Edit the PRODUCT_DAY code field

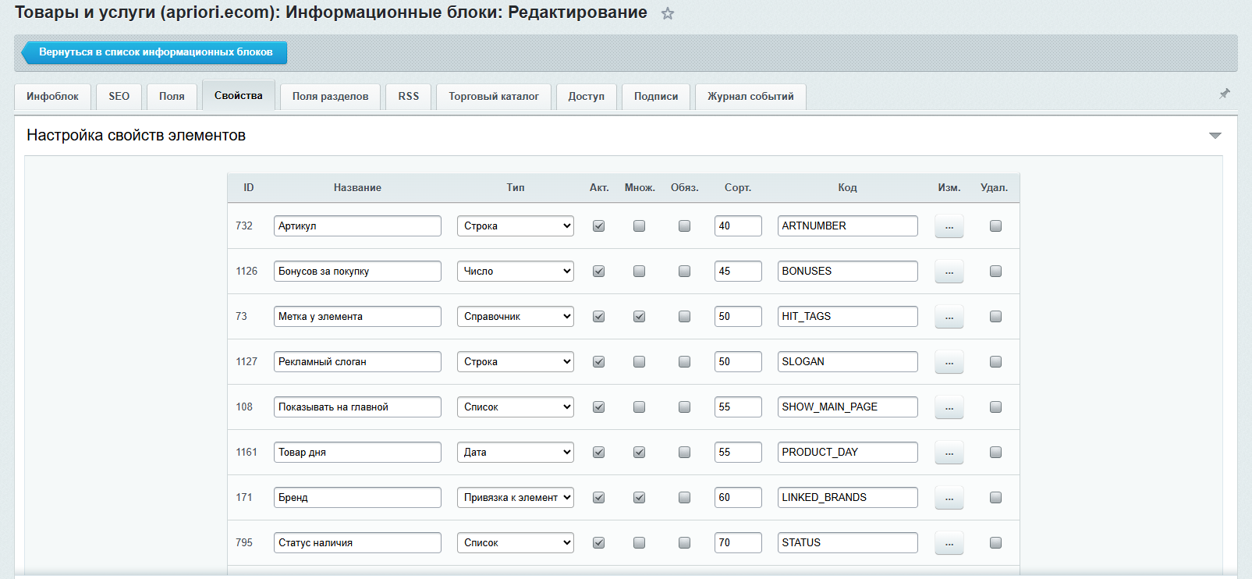click(847, 452)
